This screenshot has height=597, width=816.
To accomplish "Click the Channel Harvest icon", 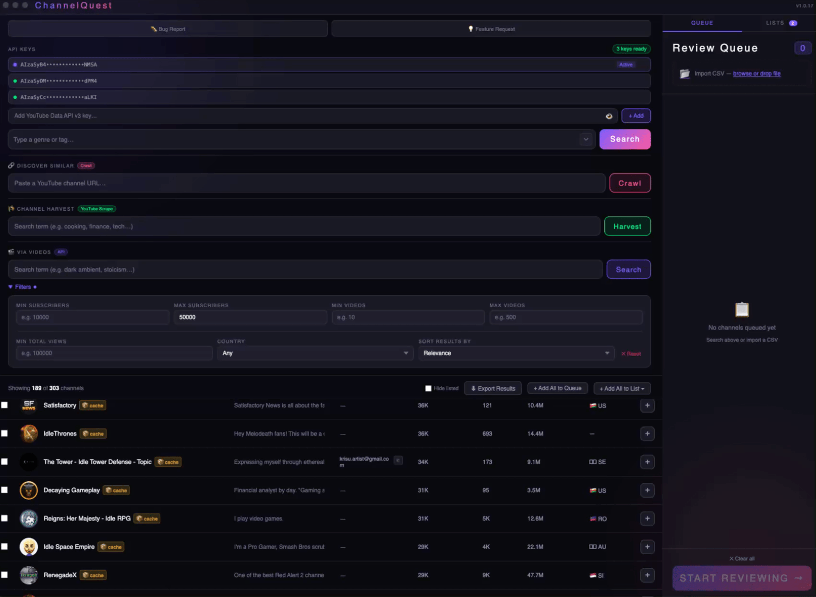I will 11,209.
